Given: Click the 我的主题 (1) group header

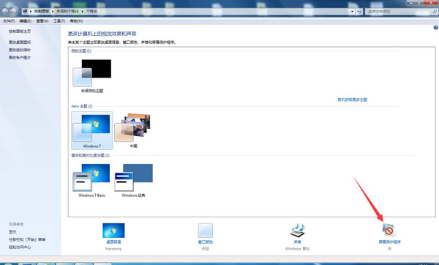Looking at the screenshot, I should coord(81,51).
